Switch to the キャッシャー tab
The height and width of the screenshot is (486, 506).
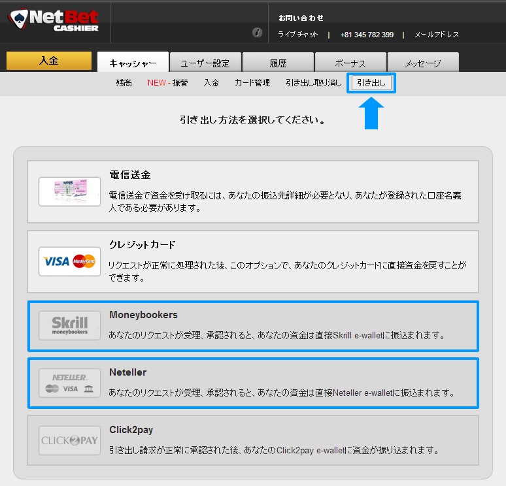[x=133, y=62]
